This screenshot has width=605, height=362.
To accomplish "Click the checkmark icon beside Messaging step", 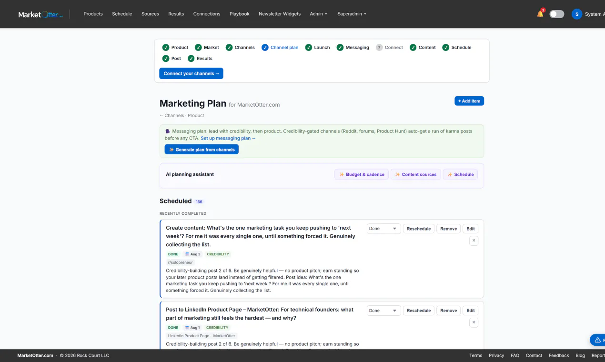I will (340, 47).
